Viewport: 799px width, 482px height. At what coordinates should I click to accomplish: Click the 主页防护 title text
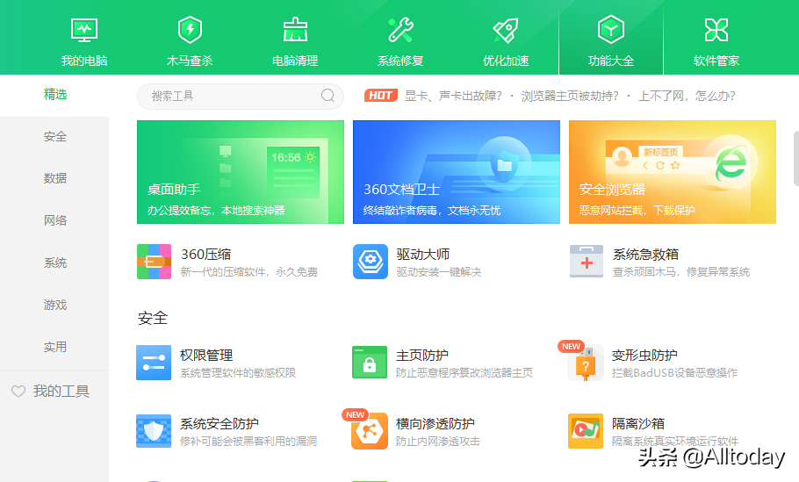click(x=422, y=355)
